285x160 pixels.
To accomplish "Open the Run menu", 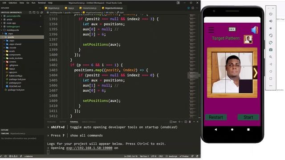I will [x=33, y=3].
